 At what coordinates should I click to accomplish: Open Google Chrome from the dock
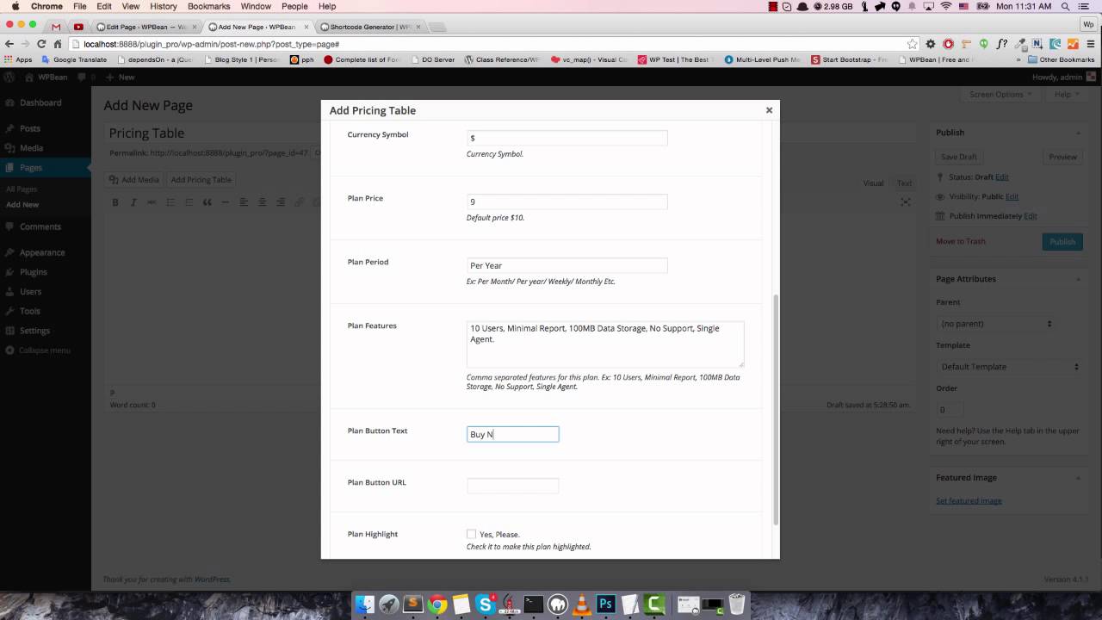[437, 604]
